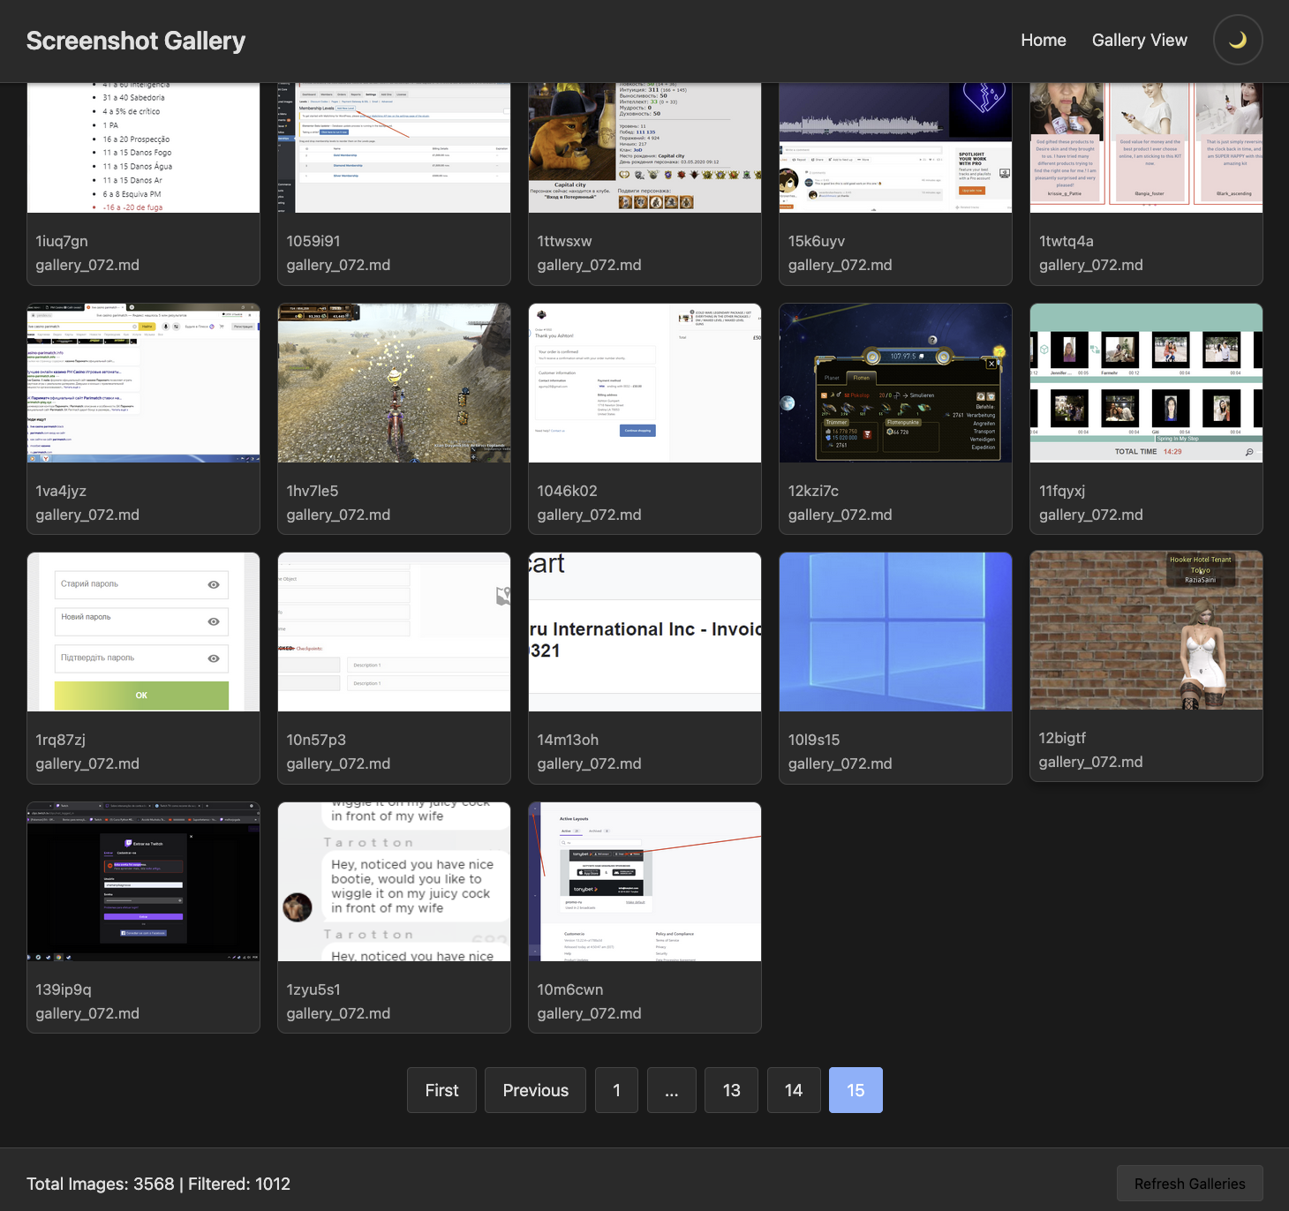The image size is (1289, 1211).
Task: Open Windows wallpaper thumbnail 10l9s15
Action: coord(895,632)
